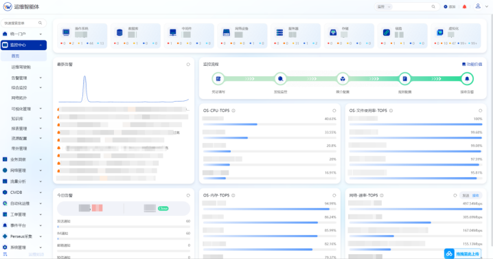Open 系统管理 sidebar menu

coord(23,247)
